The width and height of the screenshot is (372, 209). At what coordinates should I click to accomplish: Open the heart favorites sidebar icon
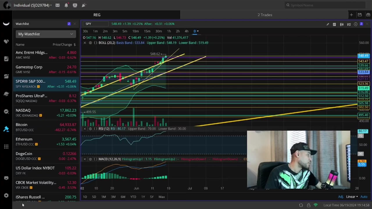6,42
